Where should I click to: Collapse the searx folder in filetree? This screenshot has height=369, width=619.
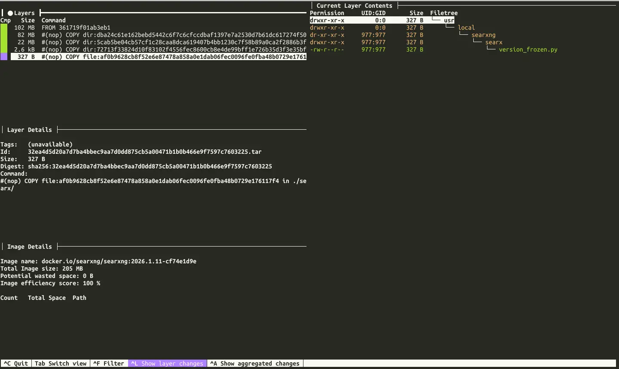click(x=493, y=42)
